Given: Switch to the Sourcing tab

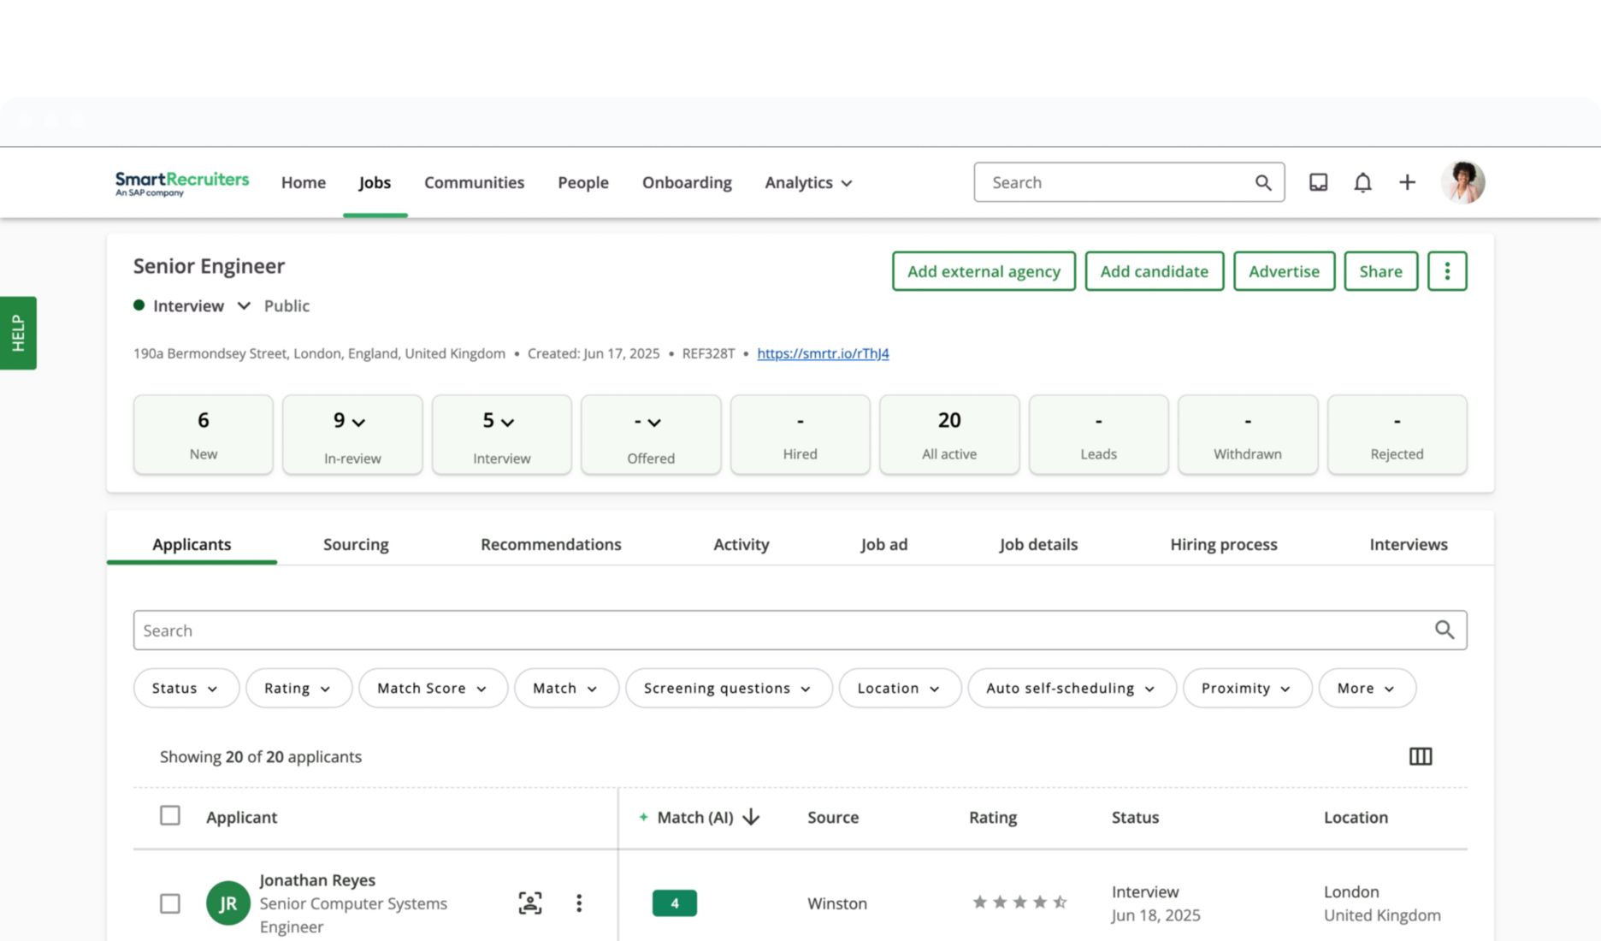Looking at the screenshot, I should pos(356,544).
